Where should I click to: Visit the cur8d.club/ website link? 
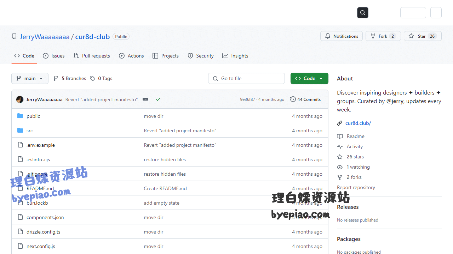(358, 123)
